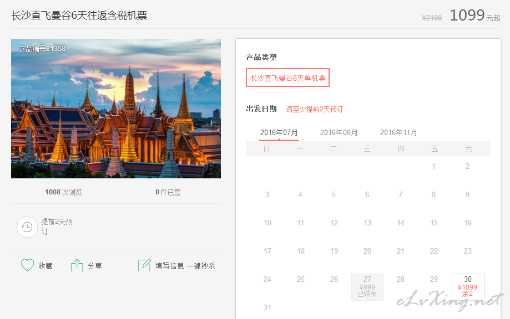Click calendar date 15
This screenshot has width=510, height=319.
click(x=434, y=223)
